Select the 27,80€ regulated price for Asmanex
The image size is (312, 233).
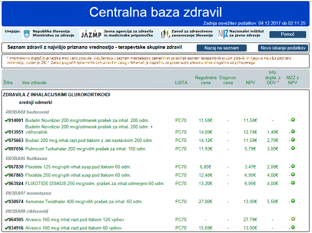pos(205,201)
